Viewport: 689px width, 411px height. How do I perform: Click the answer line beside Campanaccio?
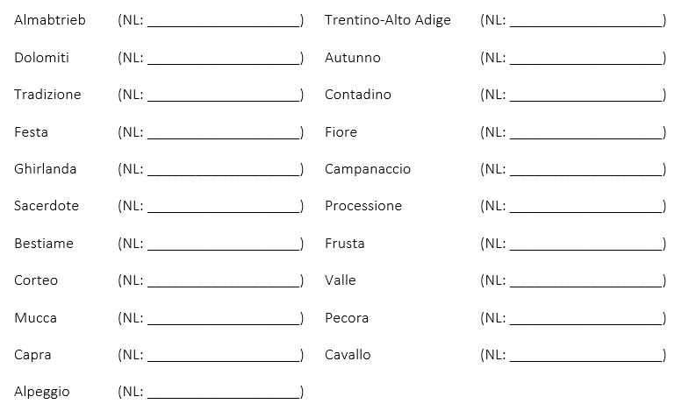586,170
